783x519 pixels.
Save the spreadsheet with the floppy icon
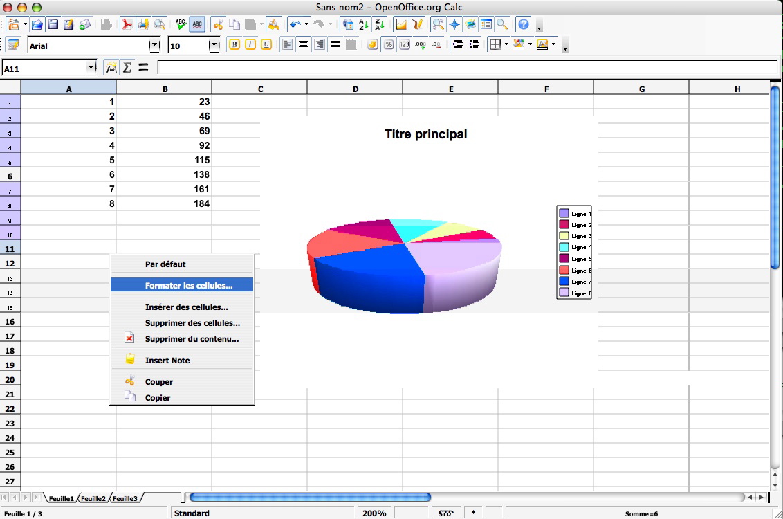pyautogui.click(x=53, y=24)
